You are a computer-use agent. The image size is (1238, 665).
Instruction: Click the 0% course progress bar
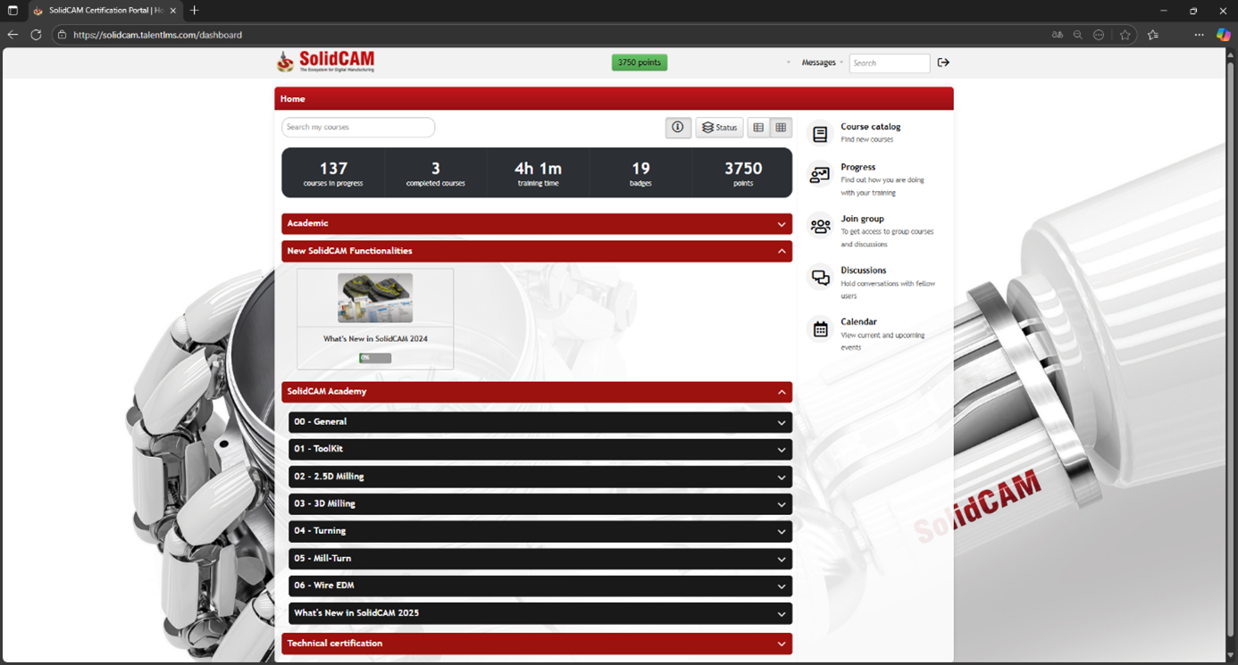coord(375,358)
